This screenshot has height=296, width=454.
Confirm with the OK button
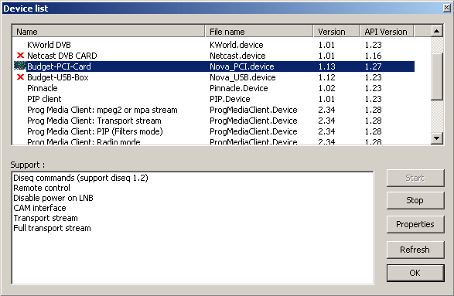(415, 273)
